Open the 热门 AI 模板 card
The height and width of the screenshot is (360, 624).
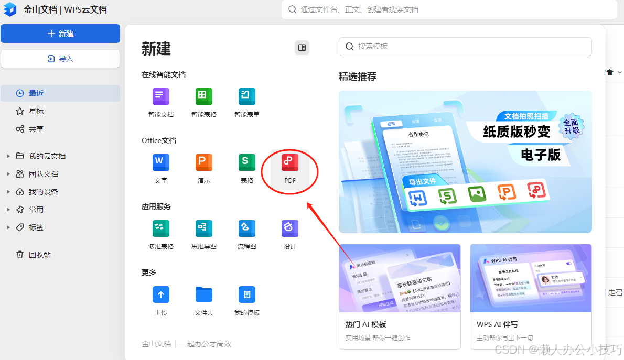pyautogui.click(x=400, y=297)
